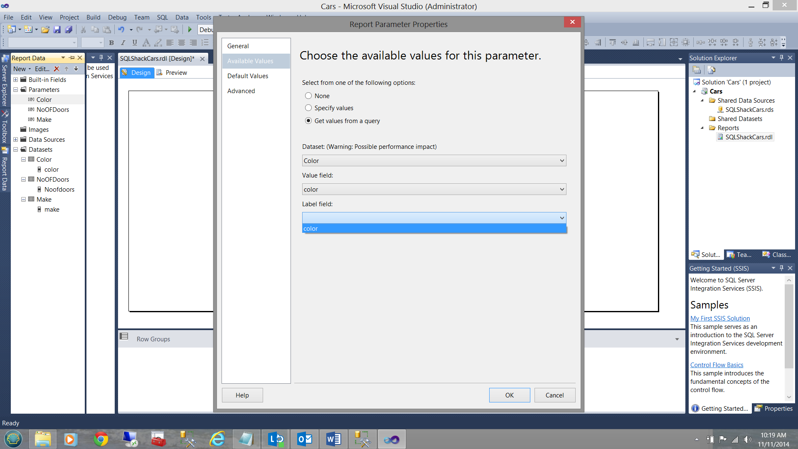
Task: Open Visual Studio from the taskbar
Action: pyautogui.click(x=392, y=439)
